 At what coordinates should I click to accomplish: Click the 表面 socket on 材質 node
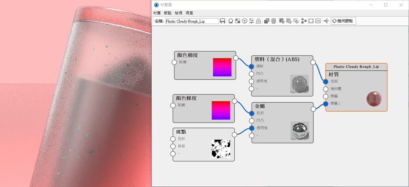coord(326,82)
